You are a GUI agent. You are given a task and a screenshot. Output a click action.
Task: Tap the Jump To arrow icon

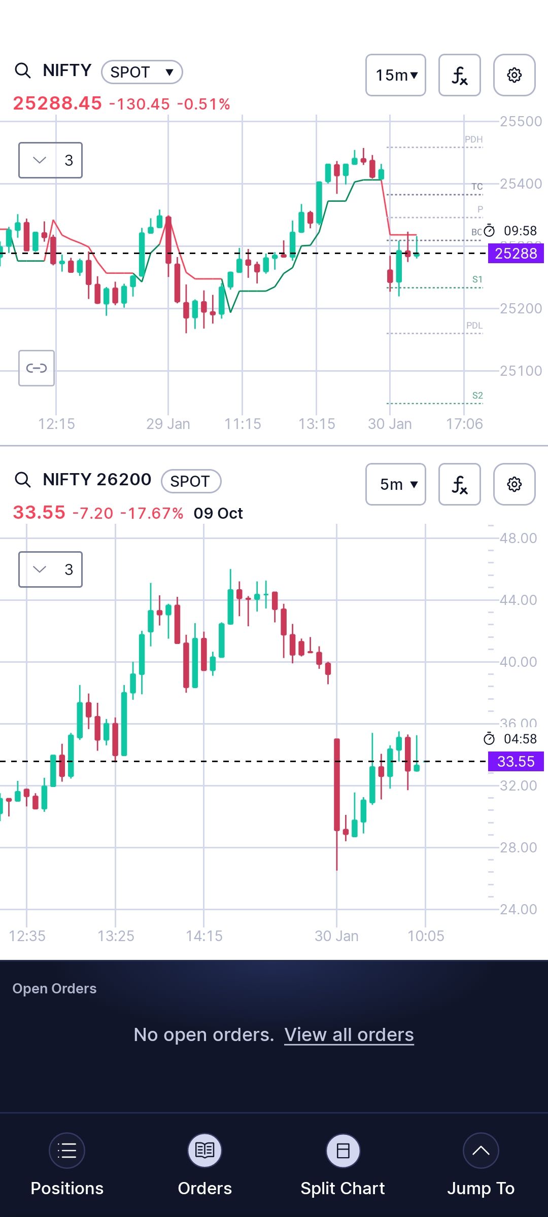tap(481, 1151)
